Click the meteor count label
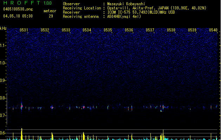The image size is (221, 140). tap(50, 11)
